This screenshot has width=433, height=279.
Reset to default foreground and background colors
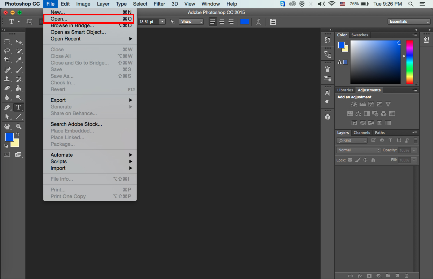tap(6, 146)
